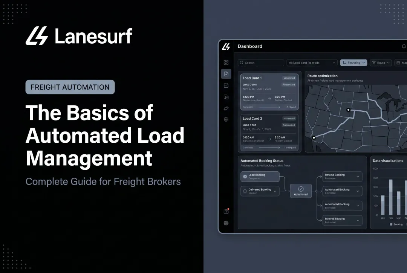
Task: Click the 'Route optimization' heading
Action: coord(322,76)
